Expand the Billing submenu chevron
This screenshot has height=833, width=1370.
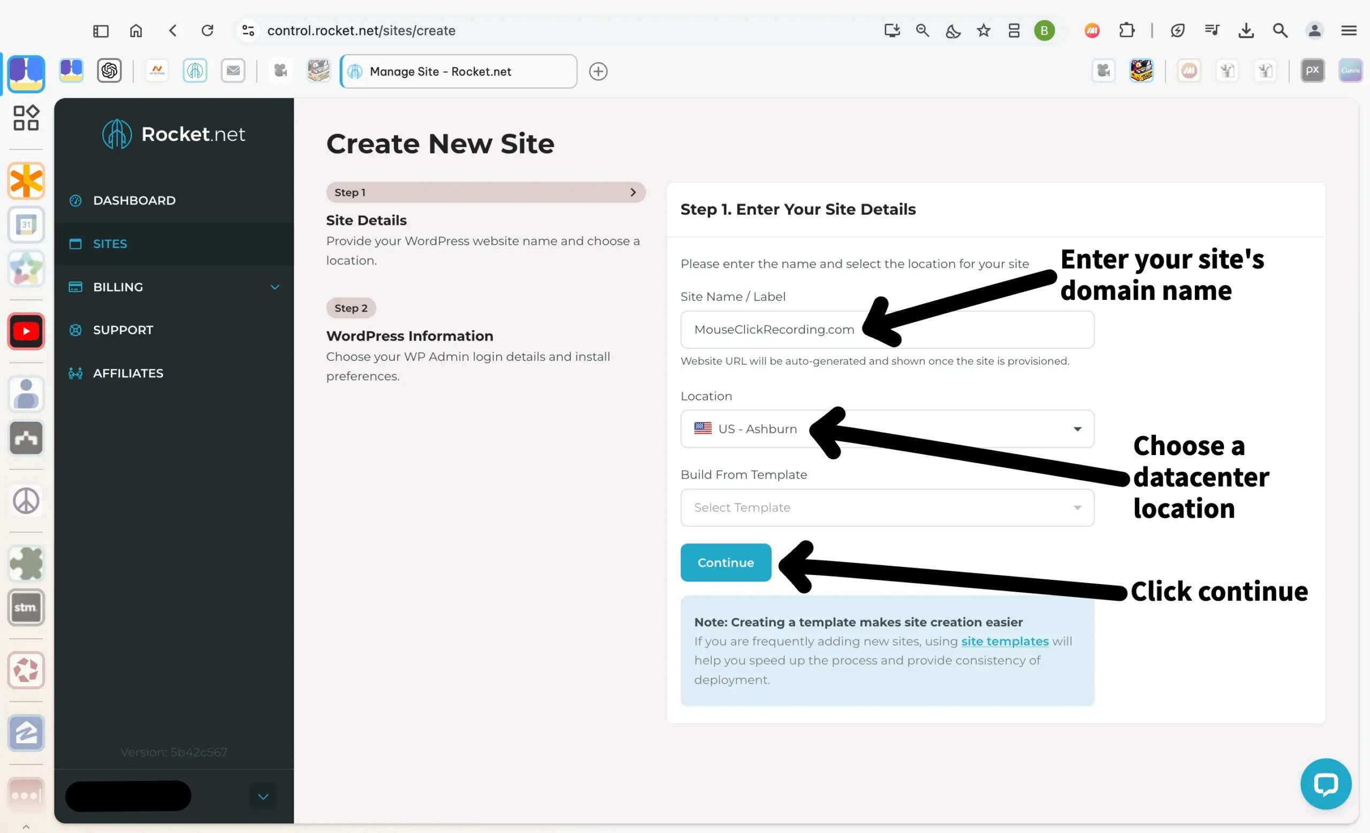275,287
